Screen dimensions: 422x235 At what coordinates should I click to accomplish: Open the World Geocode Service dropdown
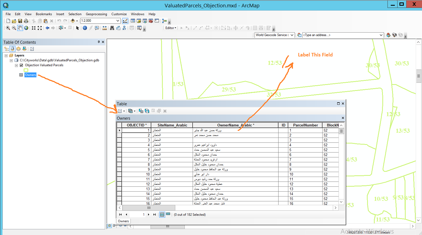(x=292, y=35)
